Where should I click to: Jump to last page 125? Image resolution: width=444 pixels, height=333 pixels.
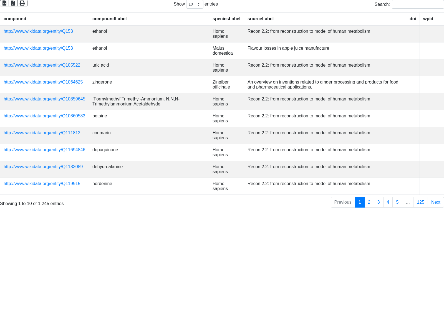tap(420, 202)
